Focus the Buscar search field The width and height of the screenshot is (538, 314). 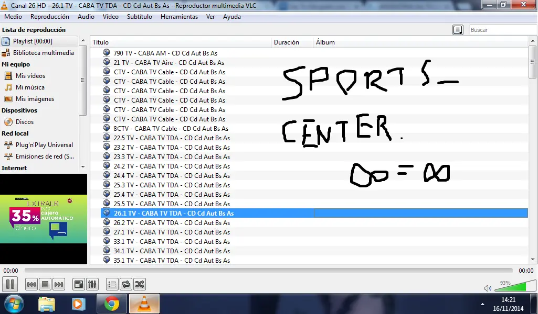tap(503, 30)
